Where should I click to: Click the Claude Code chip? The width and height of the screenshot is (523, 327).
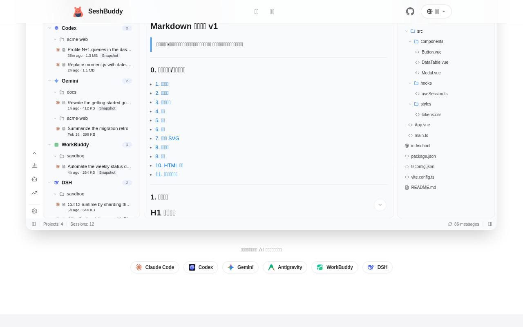tap(155, 267)
